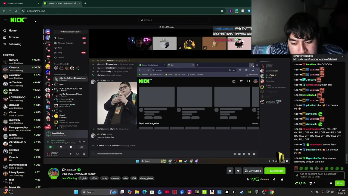Open Netflix from the Windows taskbar

click(175, 192)
